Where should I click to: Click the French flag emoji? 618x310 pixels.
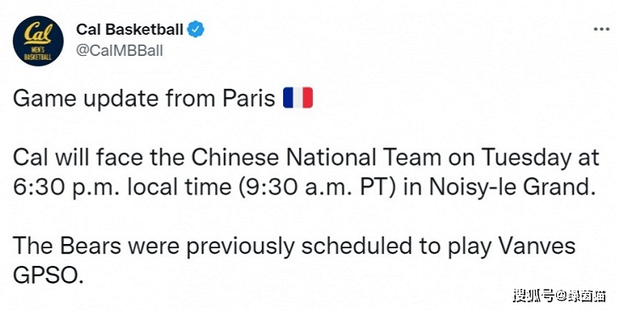(x=298, y=97)
